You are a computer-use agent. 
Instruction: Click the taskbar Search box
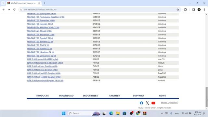point(84,113)
